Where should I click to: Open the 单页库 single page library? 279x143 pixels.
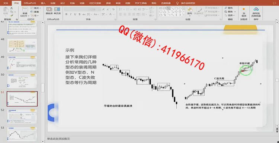coord(57,11)
